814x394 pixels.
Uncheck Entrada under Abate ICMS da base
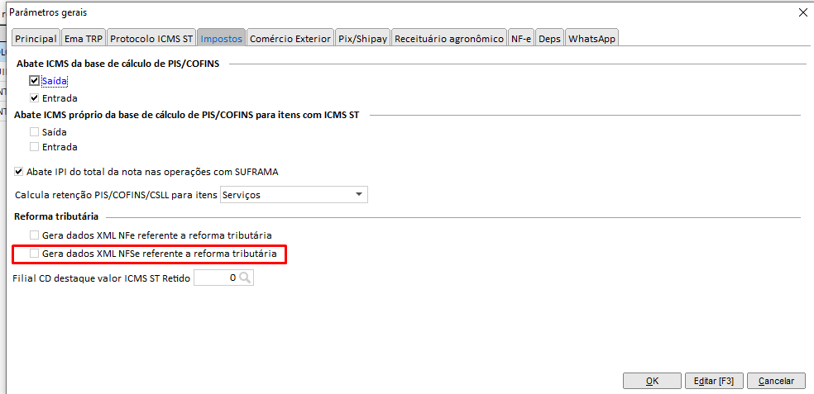[x=35, y=98]
